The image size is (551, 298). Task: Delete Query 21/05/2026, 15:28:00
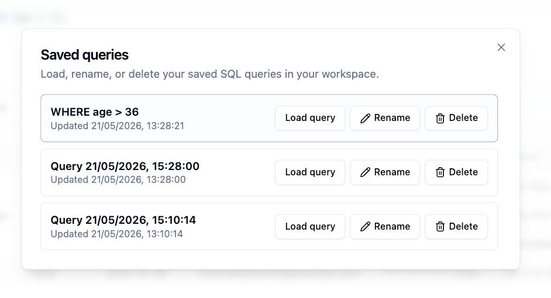[x=456, y=172]
